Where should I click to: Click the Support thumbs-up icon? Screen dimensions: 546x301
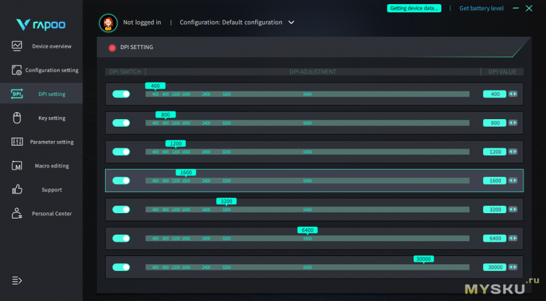17,189
